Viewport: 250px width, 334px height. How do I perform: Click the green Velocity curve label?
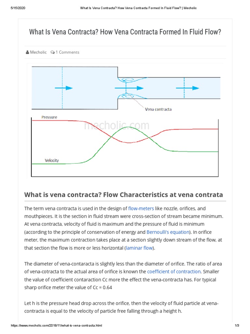pos(51,160)
